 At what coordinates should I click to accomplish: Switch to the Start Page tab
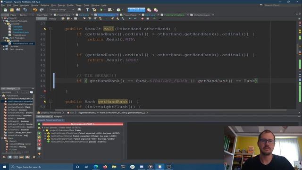click(42, 15)
